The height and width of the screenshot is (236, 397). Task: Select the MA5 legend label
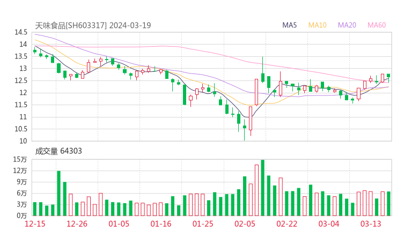(x=289, y=25)
